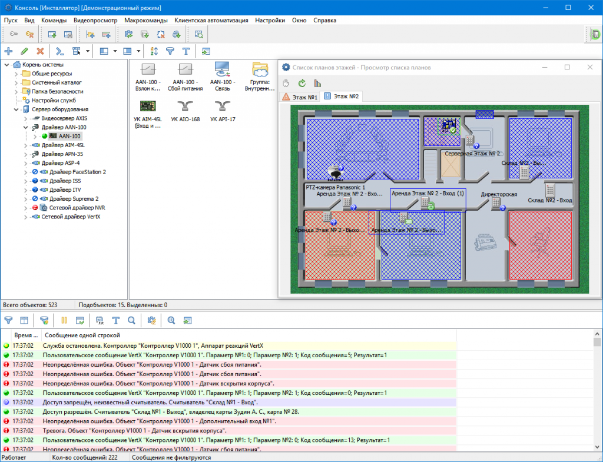603x462 pixels.
Task: Click the hand pan tool in floor plans window
Action: (x=286, y=83)
